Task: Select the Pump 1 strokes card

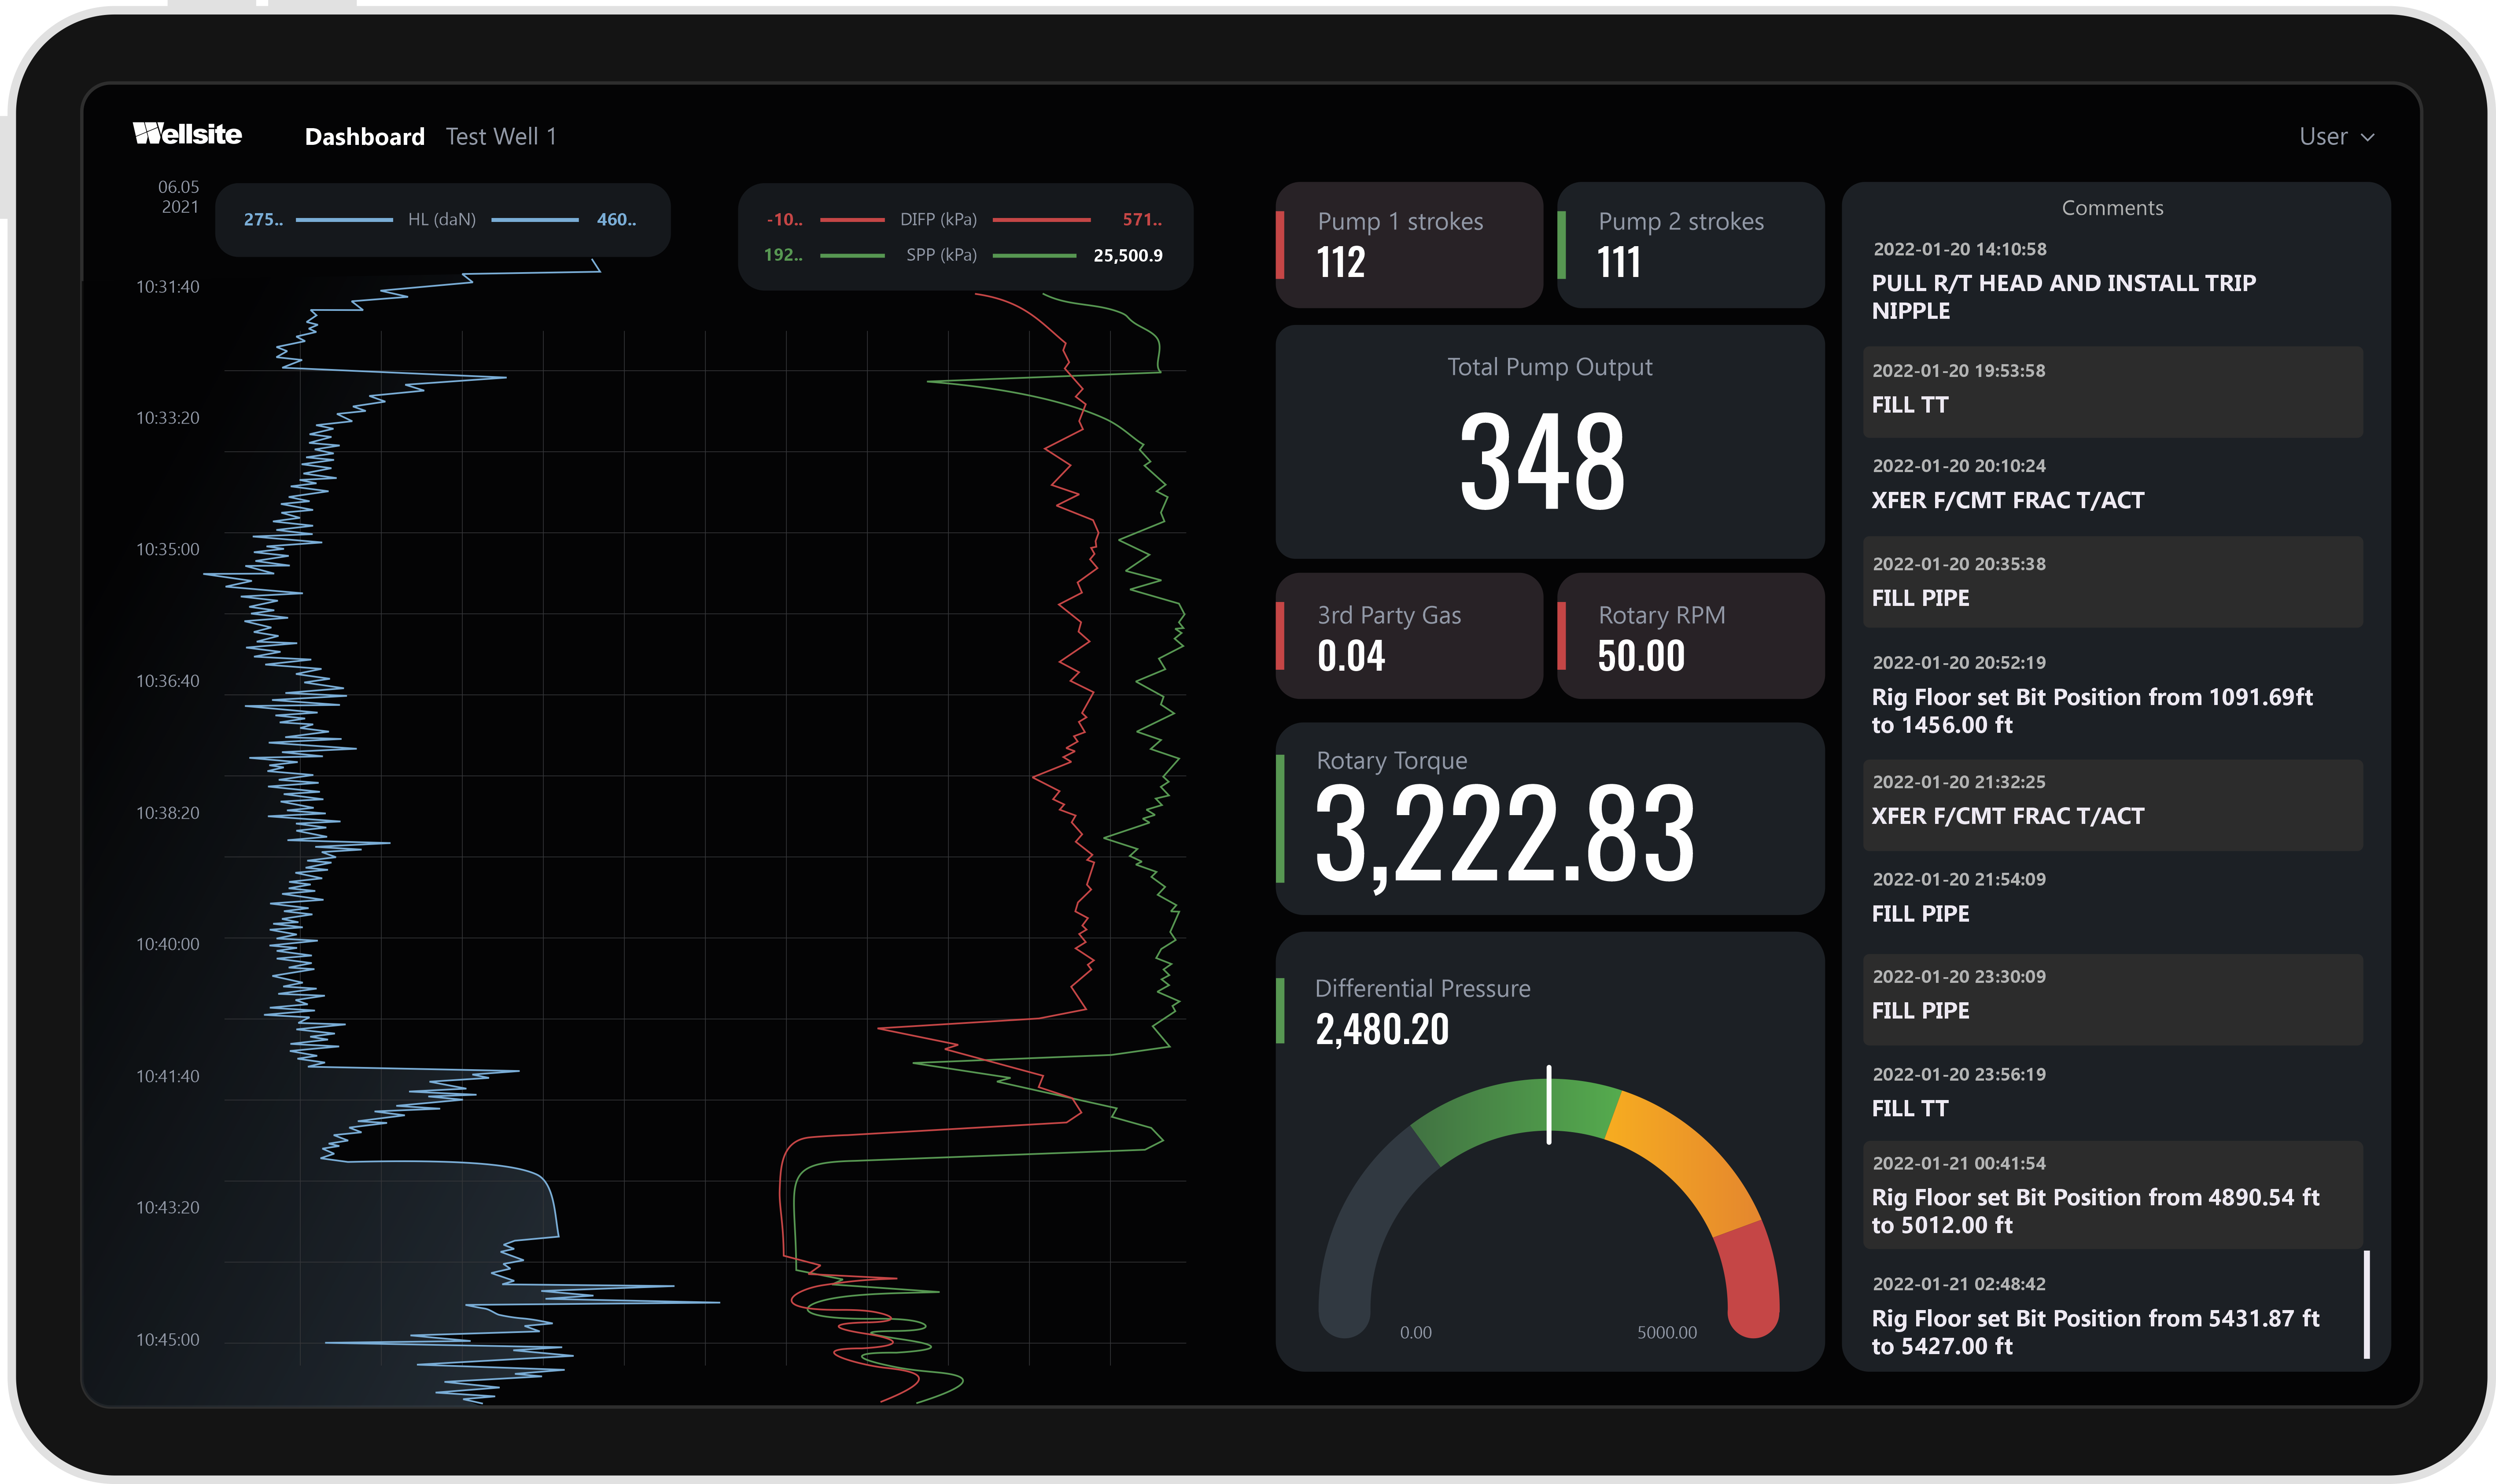Action: 1408,244
